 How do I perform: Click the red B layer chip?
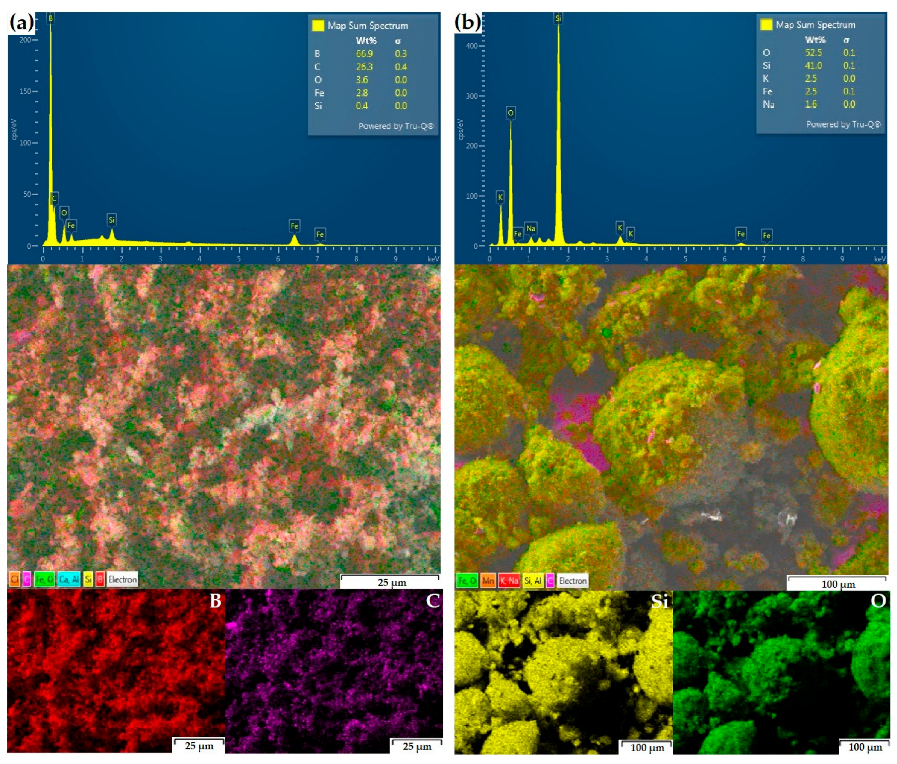coord(100,579)
